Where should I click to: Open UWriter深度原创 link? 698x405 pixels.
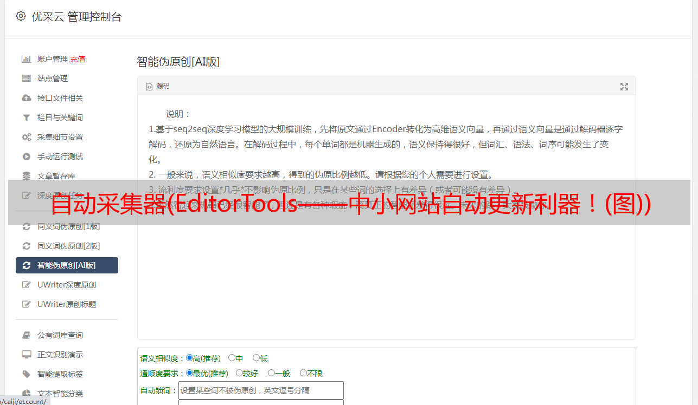point(67,285)
